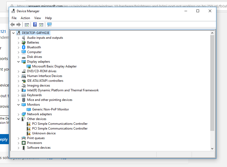Click the scroll down arrow in device list

[212, 148]
